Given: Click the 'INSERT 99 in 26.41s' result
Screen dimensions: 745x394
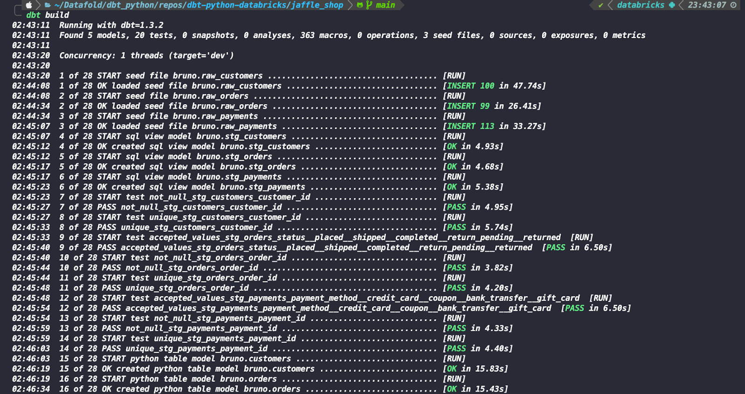Looking at the screenshot, I should tap(492, 106).
